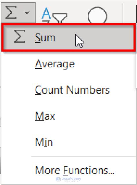
Task: Click the gray AutoSum split button background
Action: pyautogui.click(x=18, y=12)
